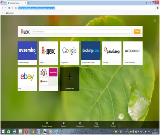Click the Yandex search input field

(82, 32)
